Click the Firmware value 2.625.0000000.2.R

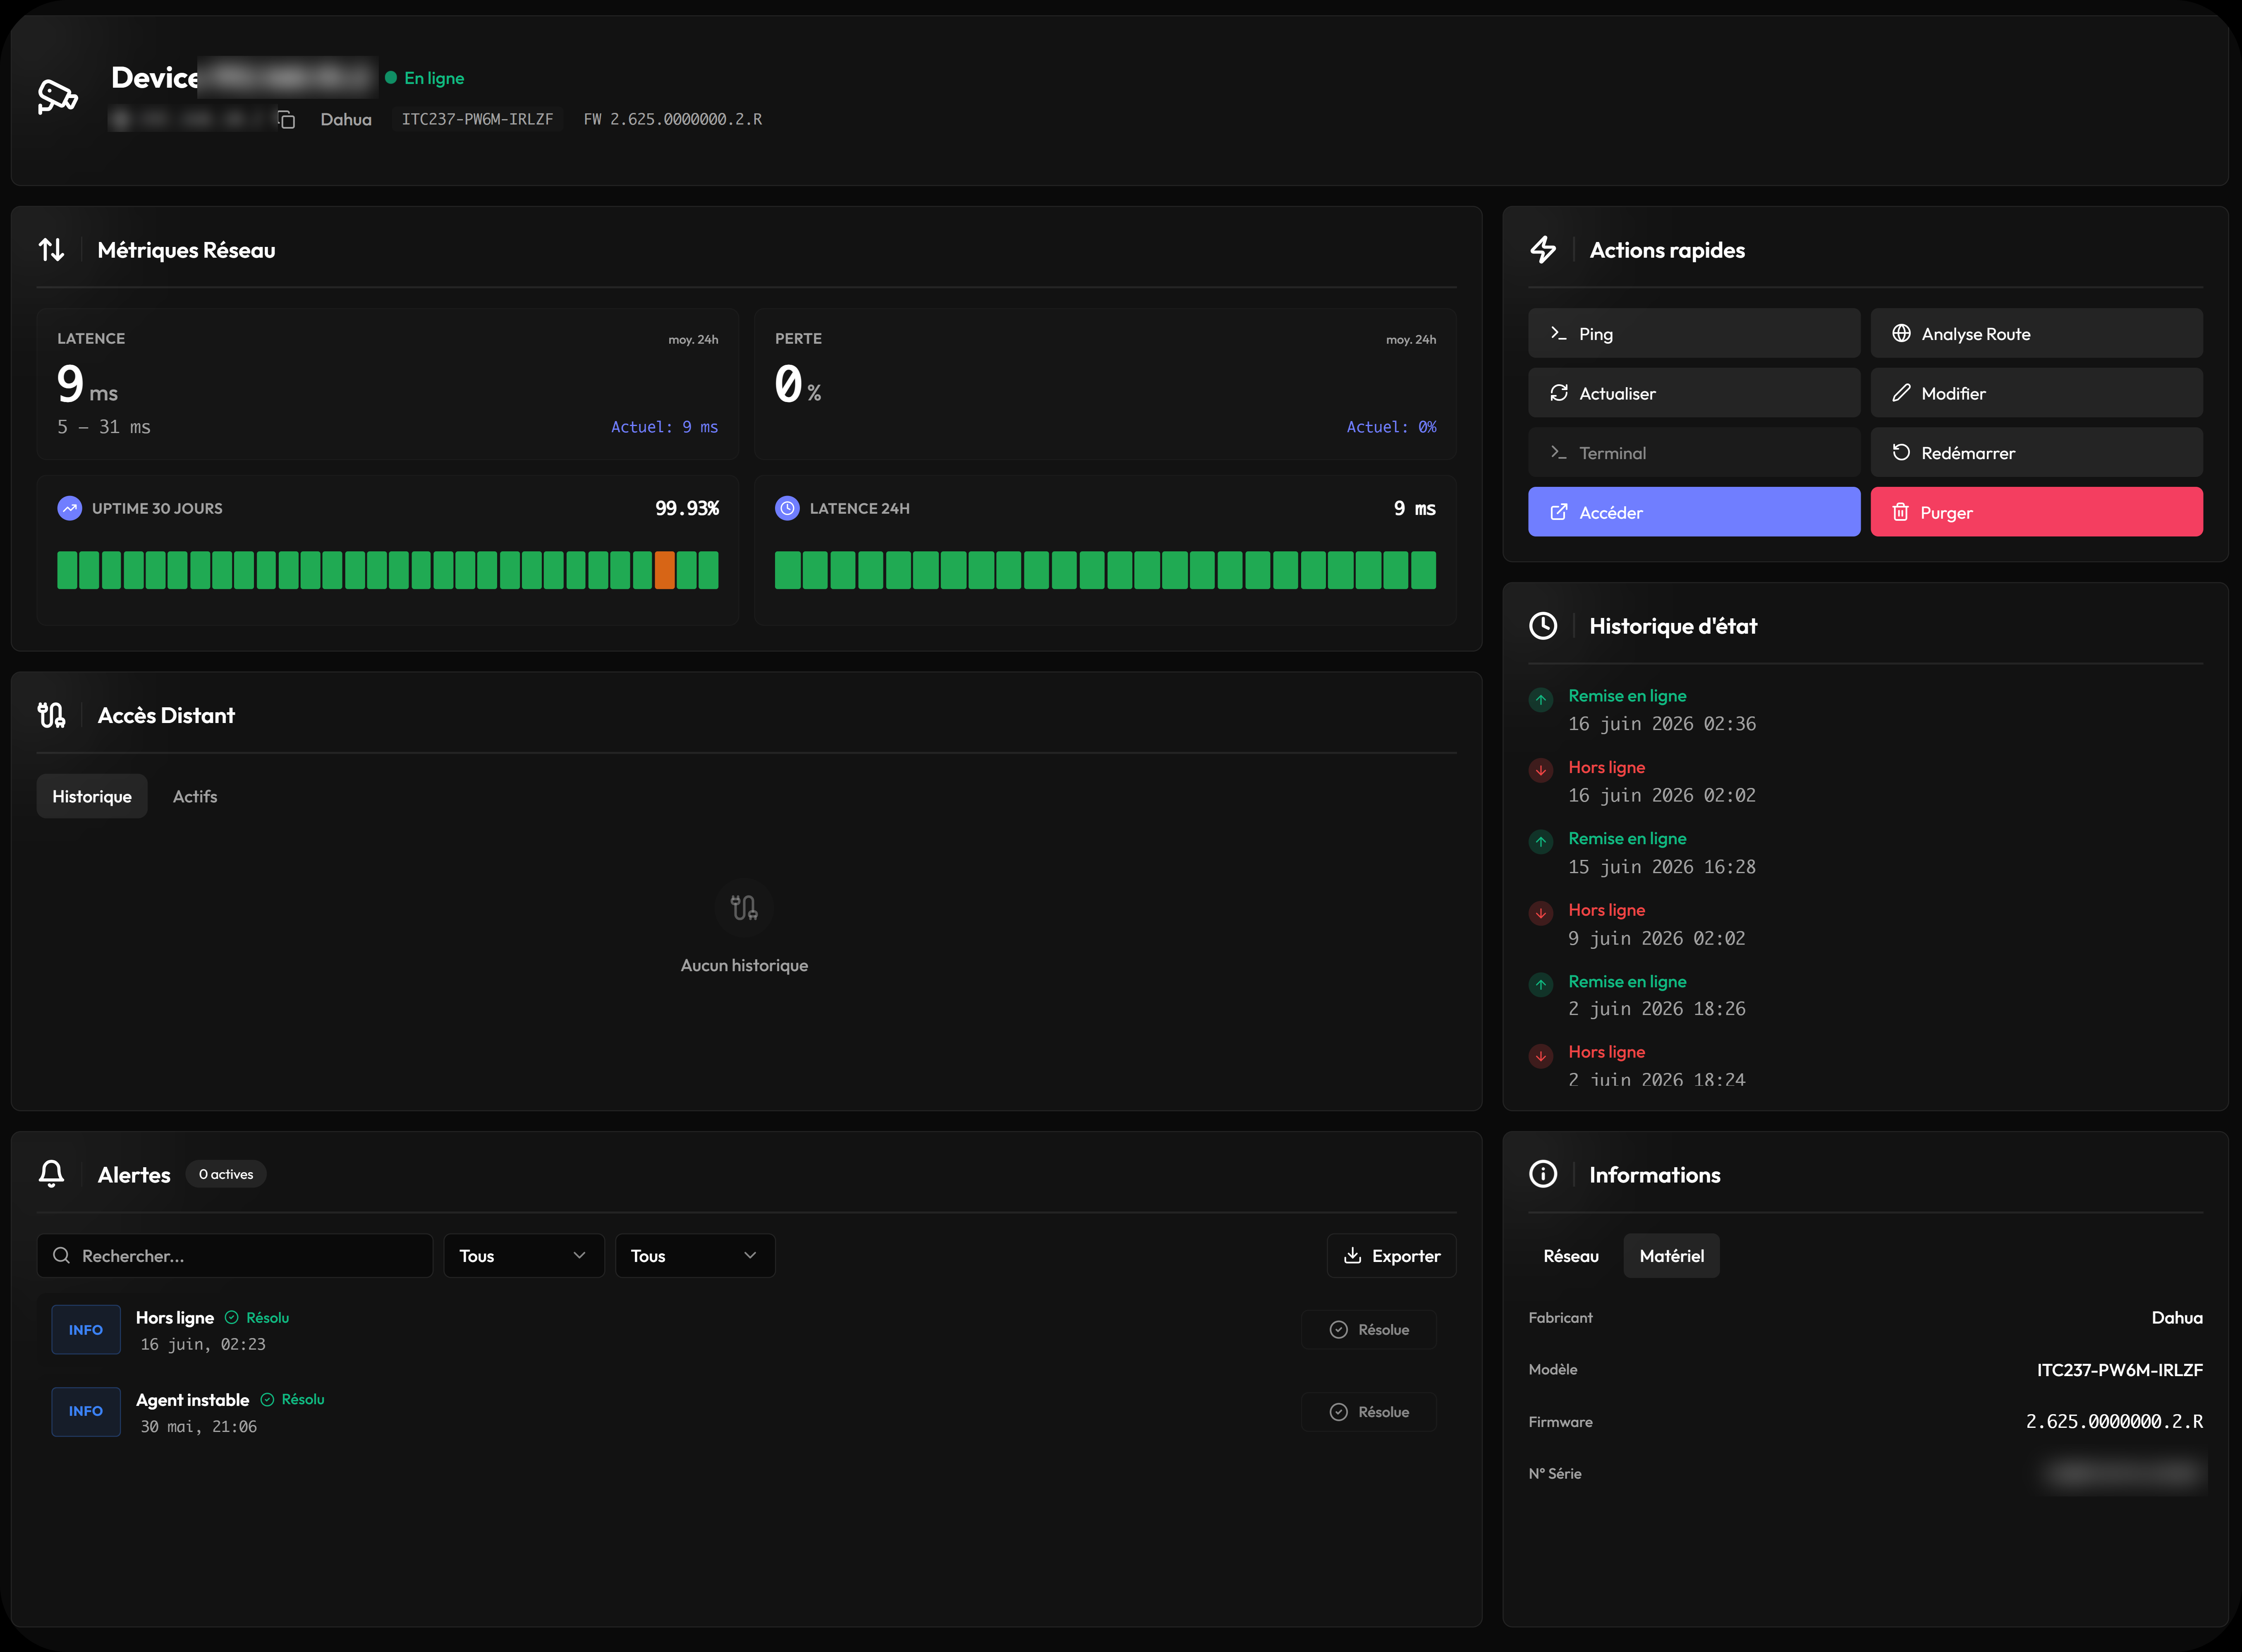pyautogui.click(x=2114, y=1421)
